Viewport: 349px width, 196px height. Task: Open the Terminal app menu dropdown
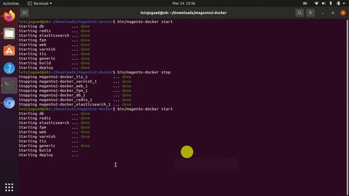(40, 3)
